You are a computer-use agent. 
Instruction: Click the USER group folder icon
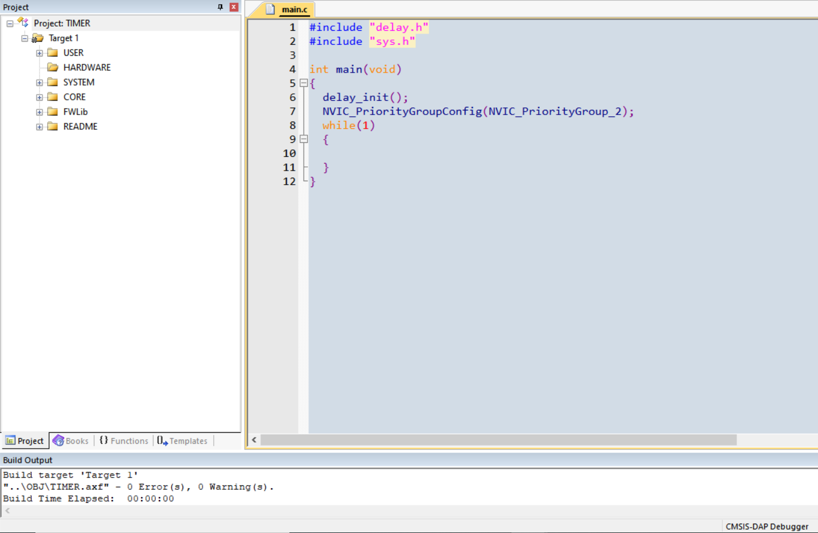pyautogui.click(x=53, y=53)
